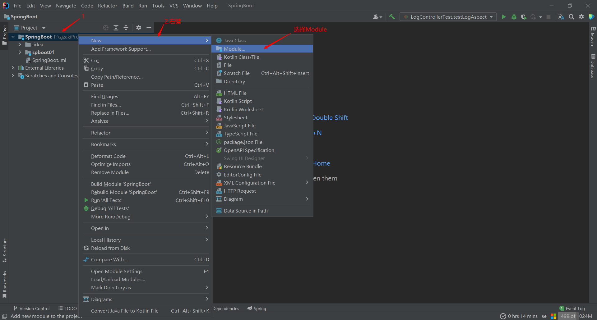Open the VCS menu
597x320 pixels.
(174, 6)
